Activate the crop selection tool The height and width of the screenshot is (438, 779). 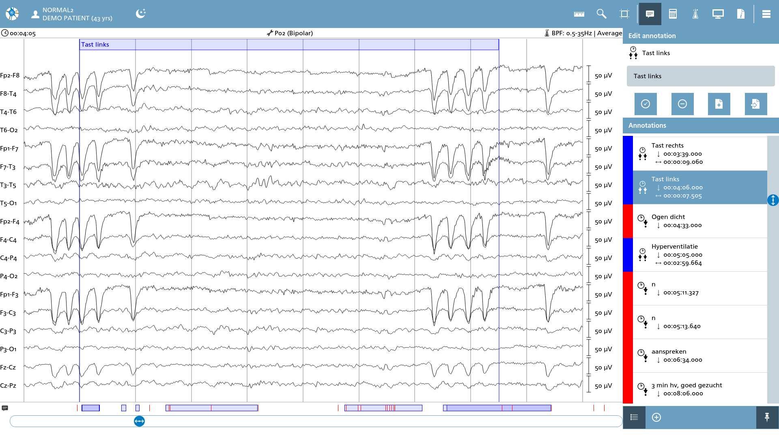click(624, 14)
